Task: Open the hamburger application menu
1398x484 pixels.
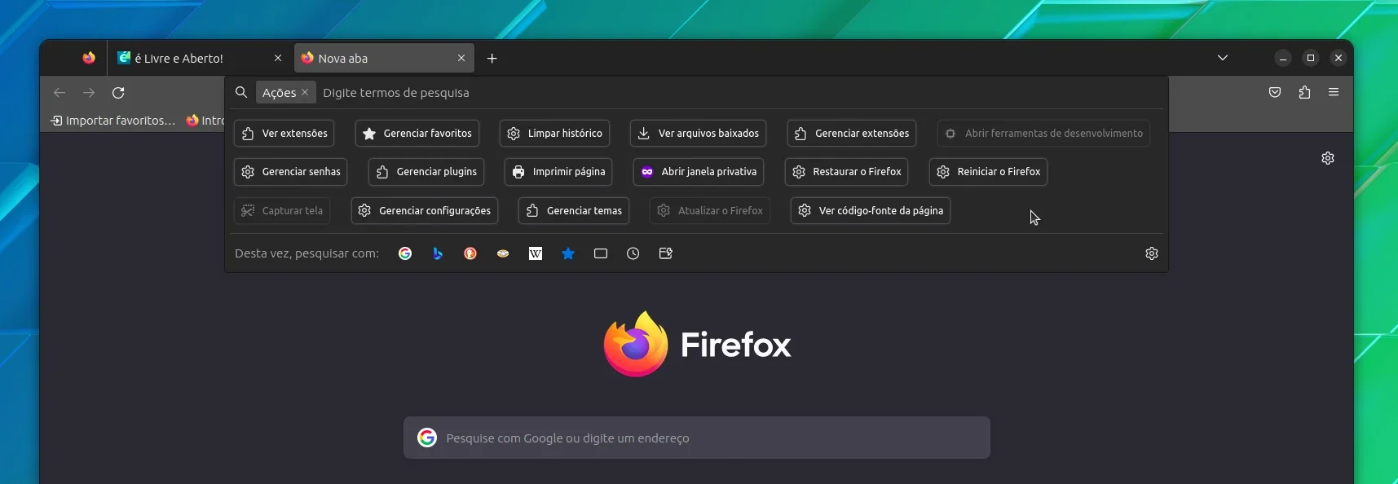Action: click(1334, 92)
